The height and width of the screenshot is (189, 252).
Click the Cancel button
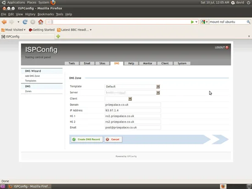coord(113,140)
